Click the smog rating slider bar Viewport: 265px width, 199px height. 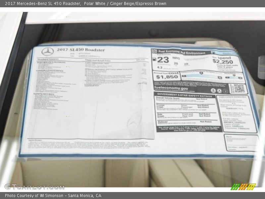coord(234,78)
